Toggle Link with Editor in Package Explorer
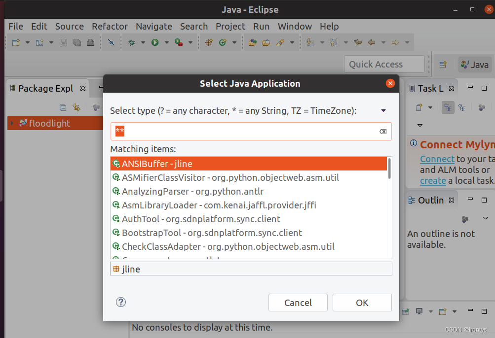Image resolution: width=495 pixels, height=338 pixels. [76, 107]
